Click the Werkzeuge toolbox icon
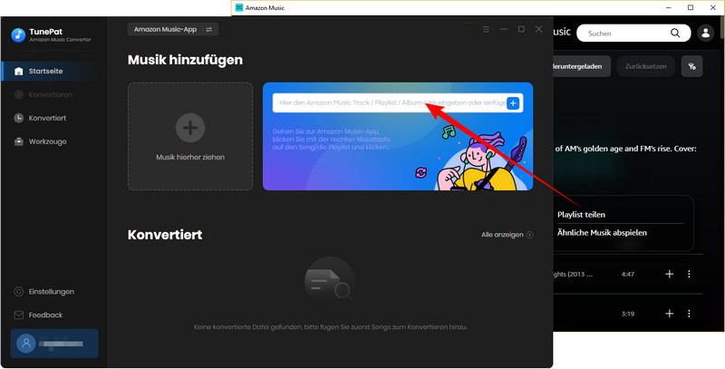Viewport: 725px width, 369px height. point(18,141)
